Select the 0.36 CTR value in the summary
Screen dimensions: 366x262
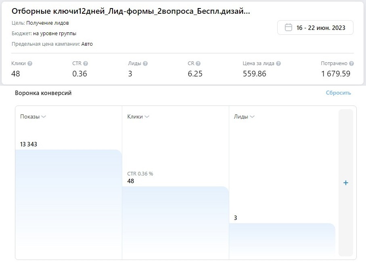tap(79, 74)
